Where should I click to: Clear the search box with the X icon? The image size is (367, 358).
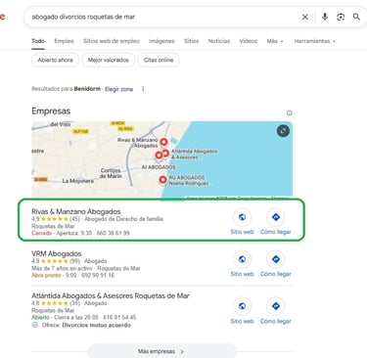pos(305,17)
